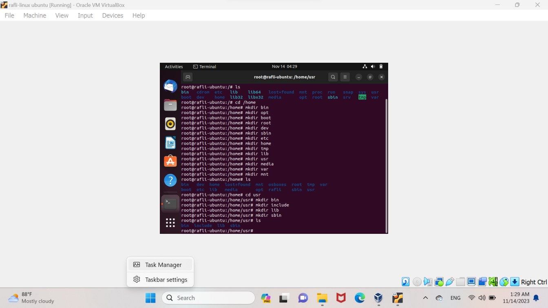Click the Right Ctrl host key label
The image size is (548, 308).
coord(534,282)
